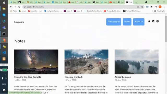167x94 pixels.
Task: Open the Notes navigation button
Action: click(x=127, y=22)
